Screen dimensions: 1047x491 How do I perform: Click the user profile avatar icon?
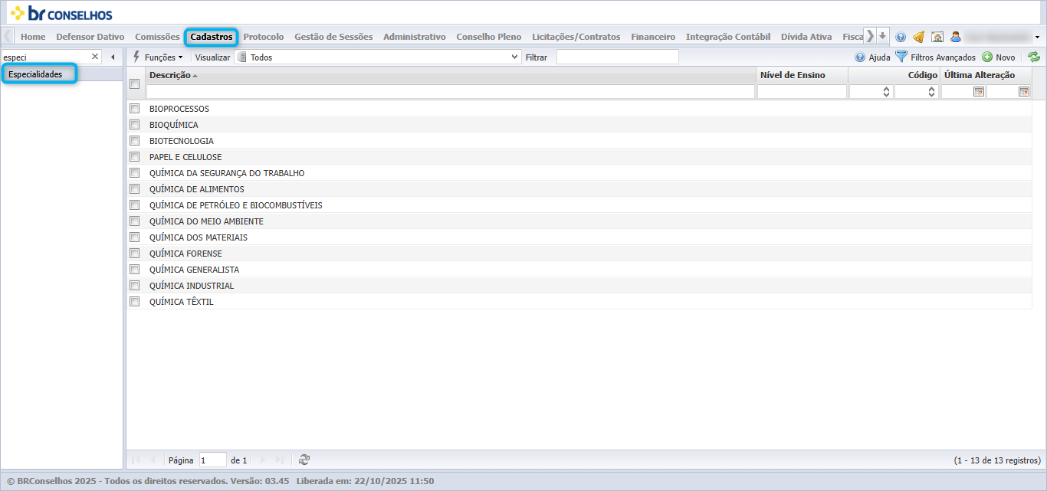pos(955,37)
